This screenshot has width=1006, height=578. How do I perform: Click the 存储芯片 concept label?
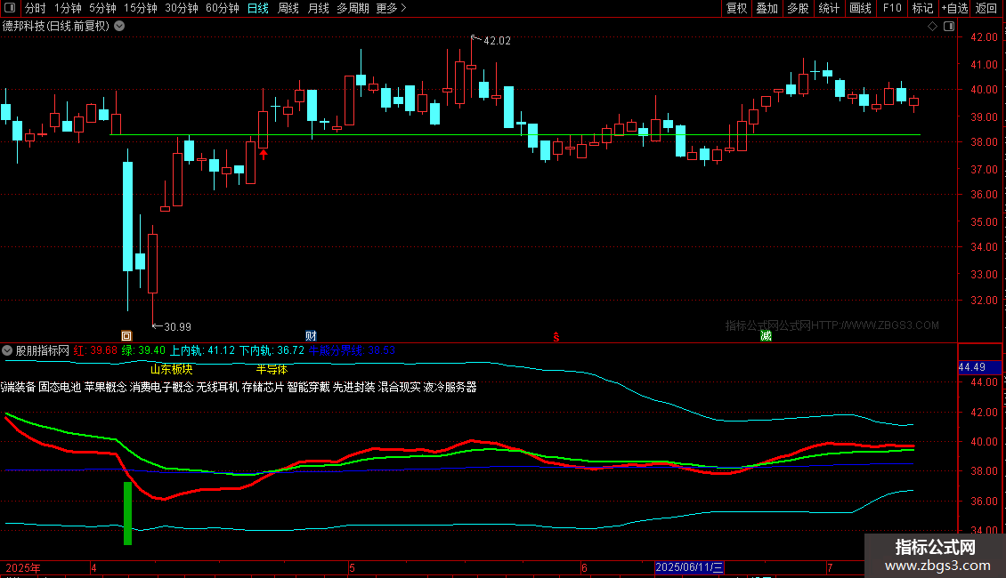click(263, 387)
